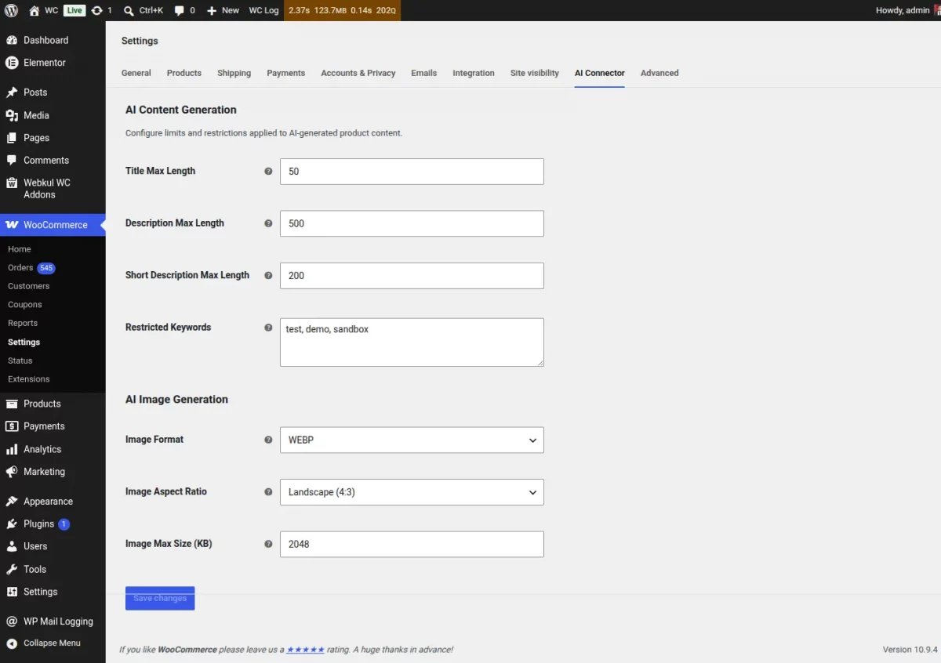Click the plus New icon

212,10
